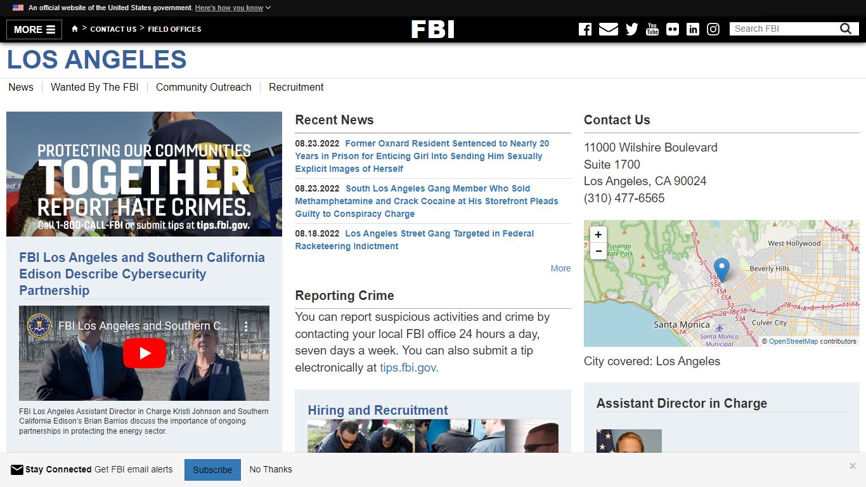Image resolution: width=866 pixels, height=487 pixels.
Task: Click FBI seal in video header
Action: (39, 326)
